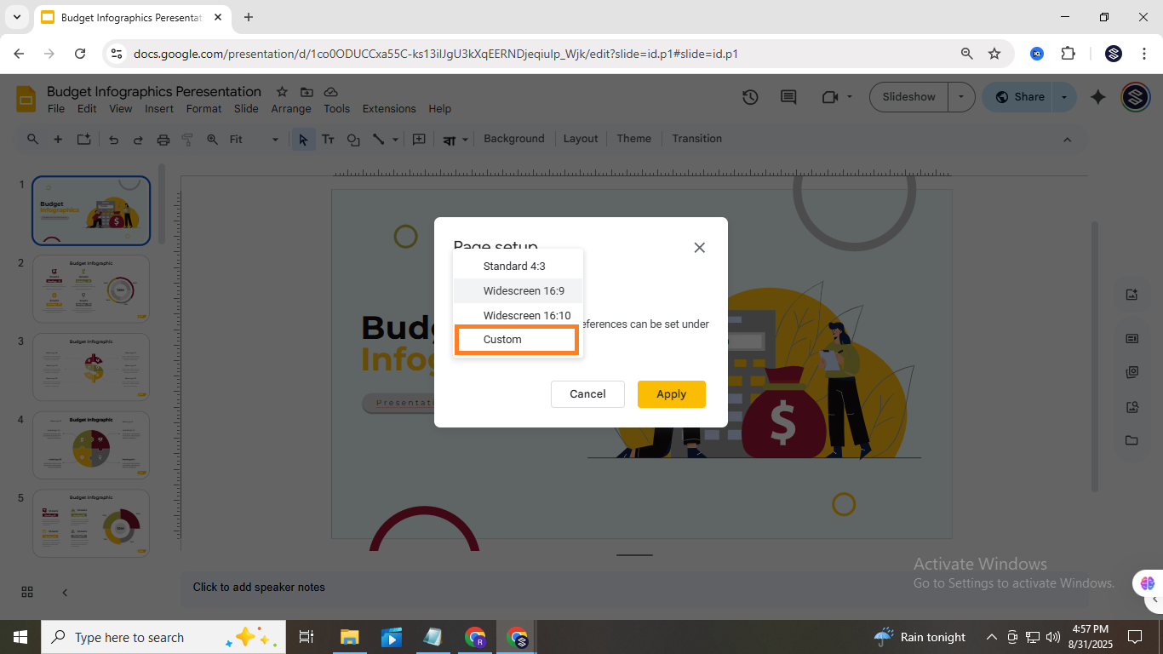
Task: Open the Fit zoom dropdown
Action: 254,140
